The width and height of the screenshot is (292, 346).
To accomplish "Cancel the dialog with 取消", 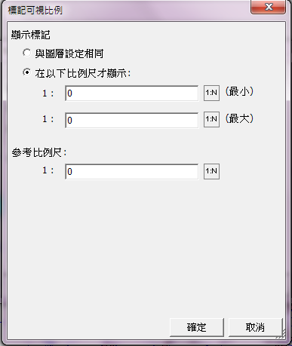I will tap(255, 327).
